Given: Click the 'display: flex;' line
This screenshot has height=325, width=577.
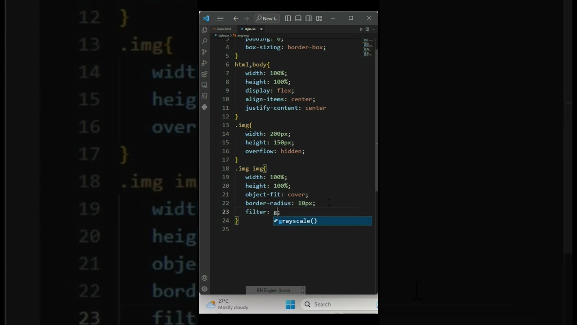Looking at the screenshot, I should pos(270,90).
